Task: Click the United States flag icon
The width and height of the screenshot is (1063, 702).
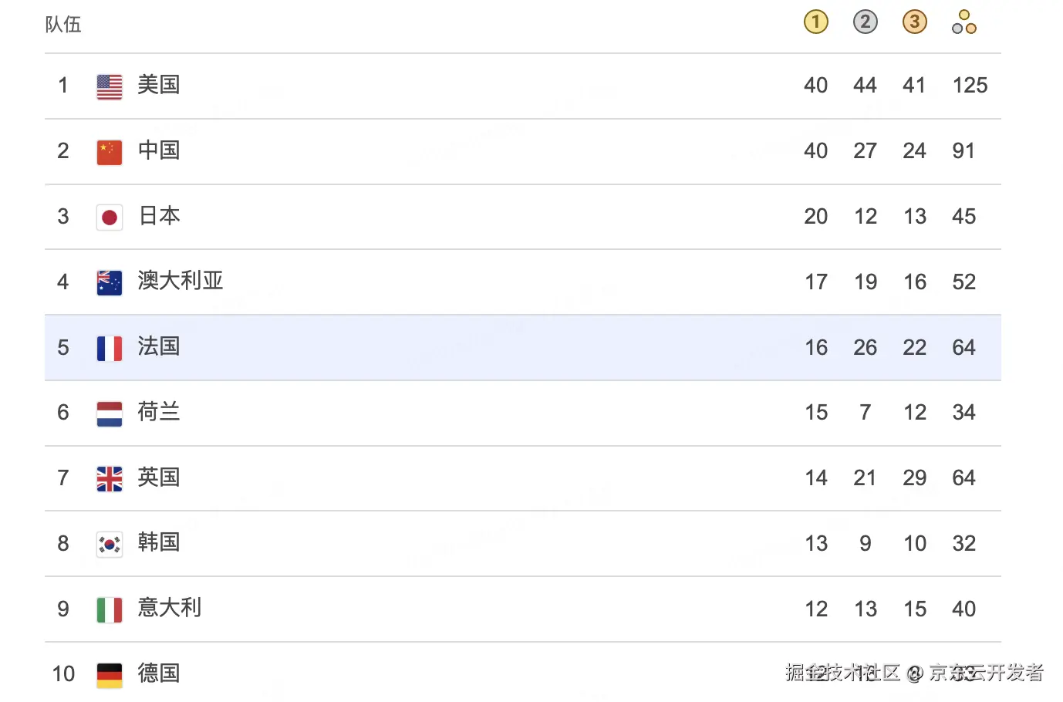Action: tap(110, 86)
